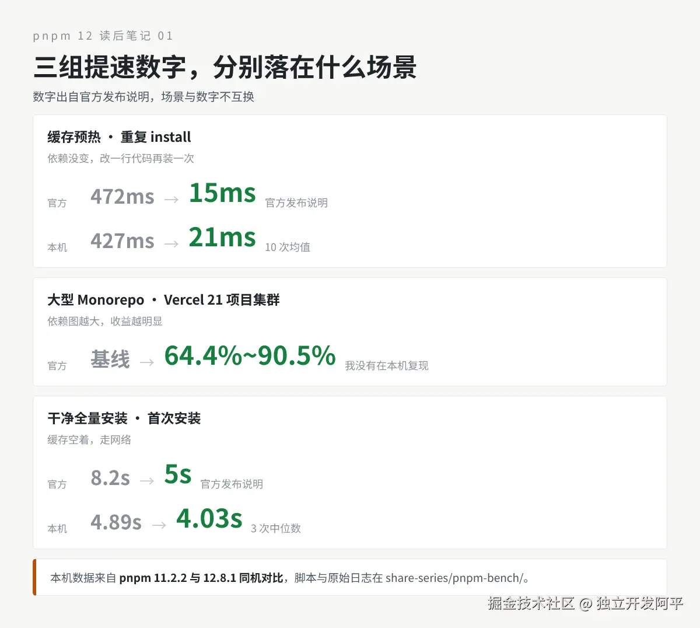Click the note 10 次均值
Image resolution: width=700 pixels, height=628 pixels.
click(x=288, y=247)
